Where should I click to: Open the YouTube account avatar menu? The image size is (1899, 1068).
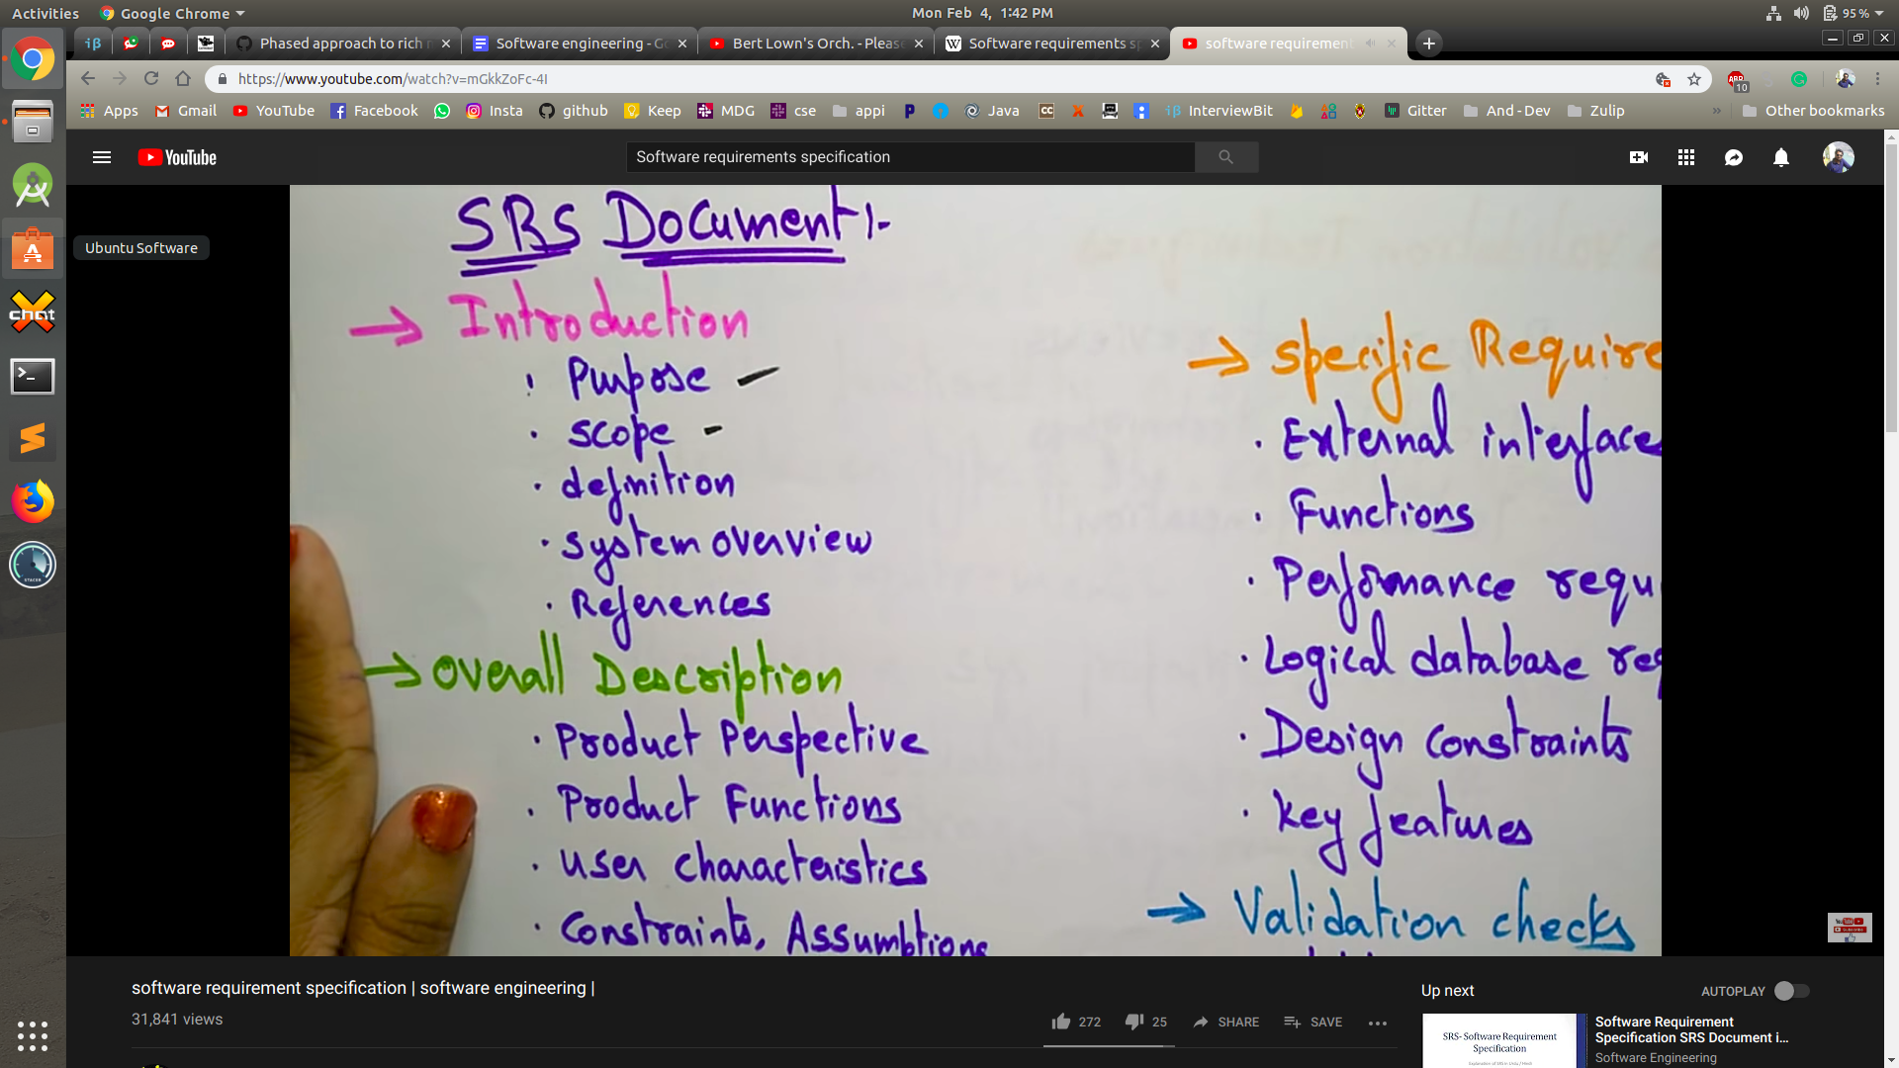tap(1838, 157)
